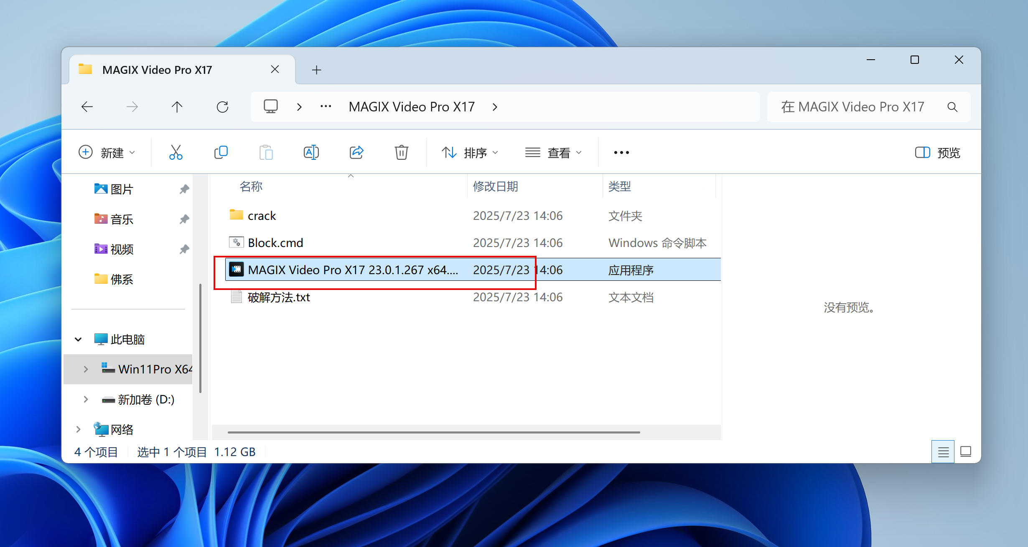1028x547 pixels.
Task: Click the Delete trash can icon
Action: tap(401, 153)
